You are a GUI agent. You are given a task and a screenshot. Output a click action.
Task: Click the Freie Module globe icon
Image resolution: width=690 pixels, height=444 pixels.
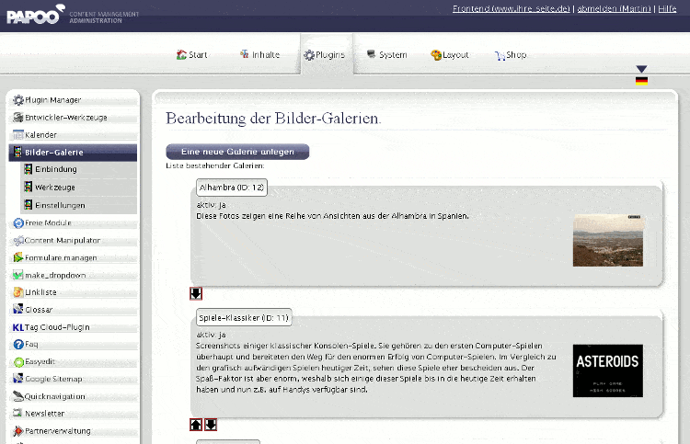18,223
